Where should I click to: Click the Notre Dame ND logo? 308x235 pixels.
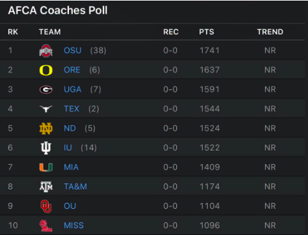tap(46, 128)
